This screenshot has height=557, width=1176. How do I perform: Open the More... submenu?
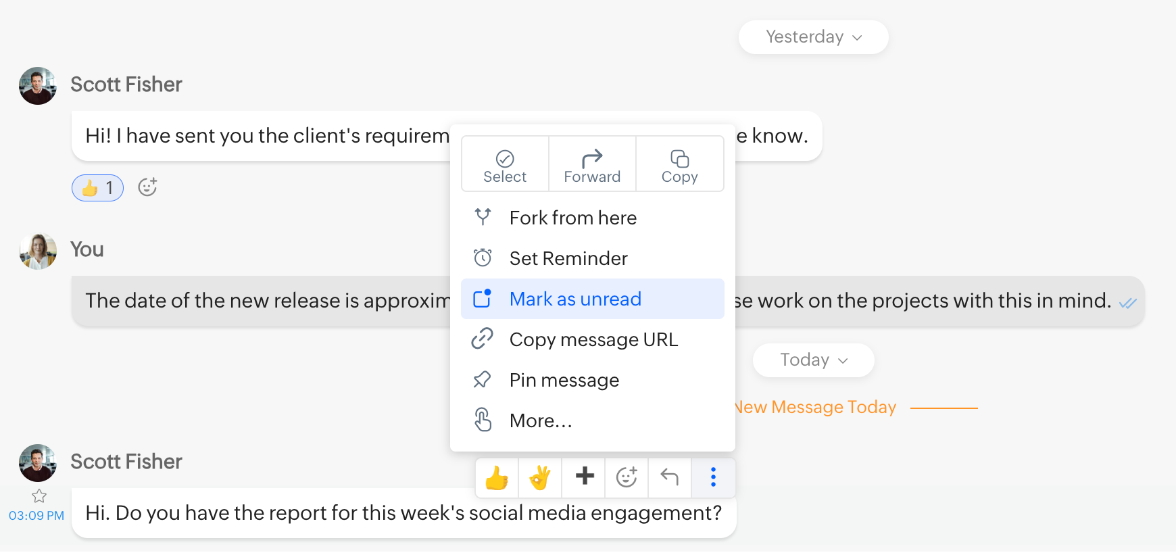click(x=540, y=420)
